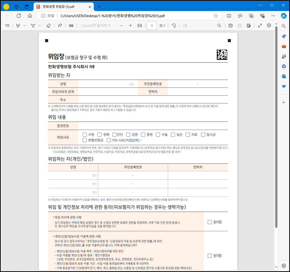
Task: Go to browser home page
Action: tap(30, 16)
